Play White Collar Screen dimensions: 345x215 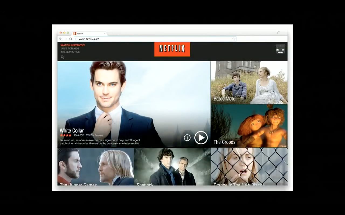(201, 138)
